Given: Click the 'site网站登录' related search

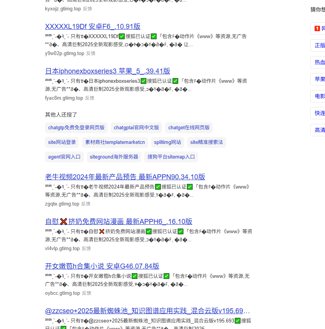Looking at the screenshot, I should 62,142.
